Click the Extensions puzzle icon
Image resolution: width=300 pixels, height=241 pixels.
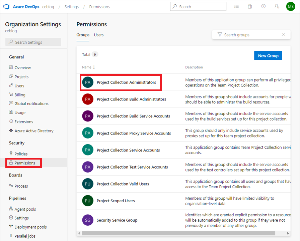(11, 122)
